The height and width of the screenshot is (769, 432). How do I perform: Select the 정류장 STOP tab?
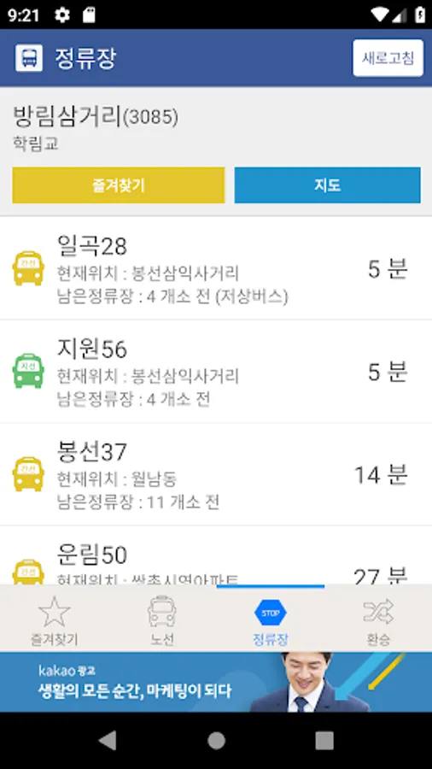pos(271,620)
